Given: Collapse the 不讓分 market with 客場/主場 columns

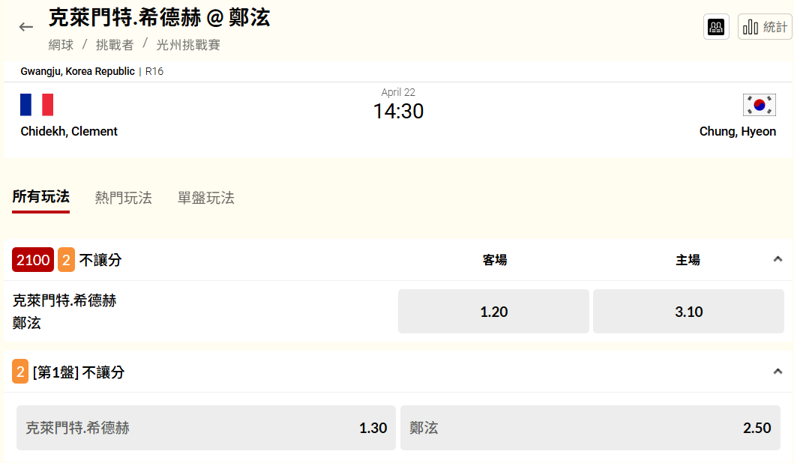Looking at the screenshot, I should (778, 259).
